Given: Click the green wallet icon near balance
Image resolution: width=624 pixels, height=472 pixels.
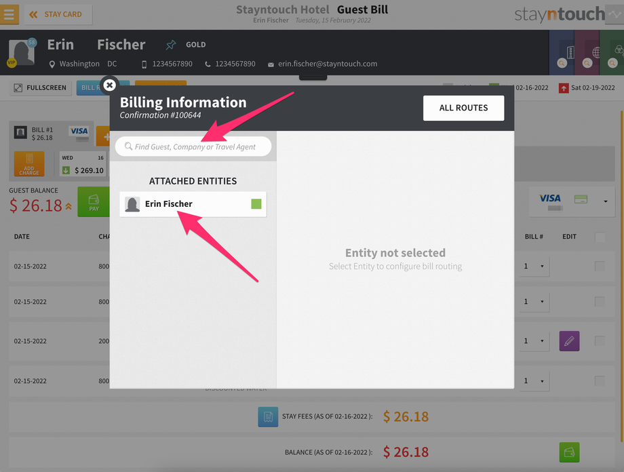Looking at the screenshot, I should coord(569,452).
